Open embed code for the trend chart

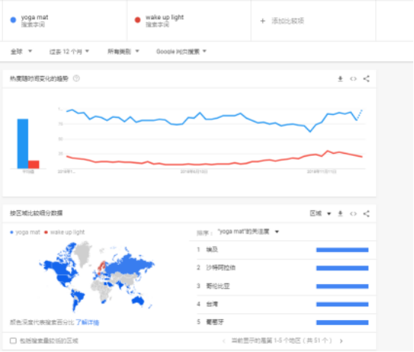[353, 78]
